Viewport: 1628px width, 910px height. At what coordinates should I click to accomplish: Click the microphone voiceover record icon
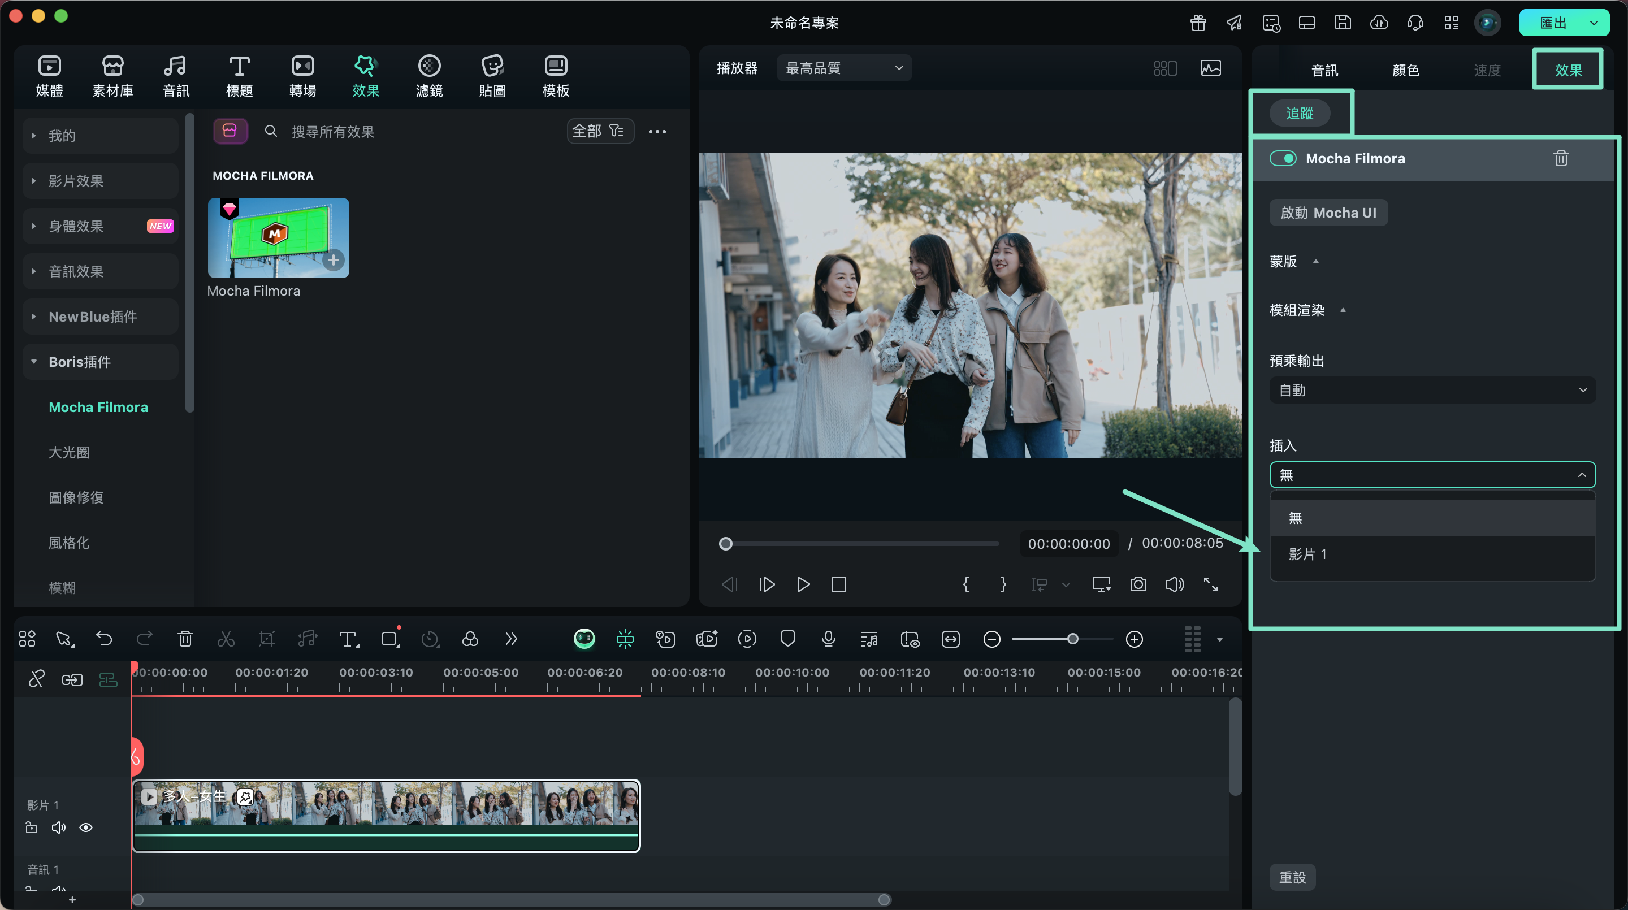click(829, 639)
